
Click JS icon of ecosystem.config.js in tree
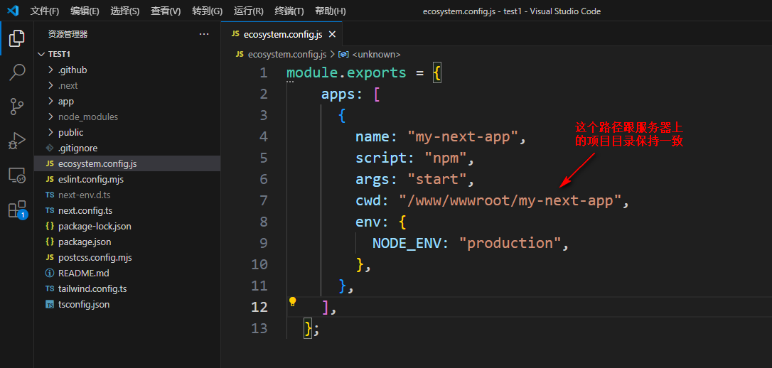click(49, 164)
